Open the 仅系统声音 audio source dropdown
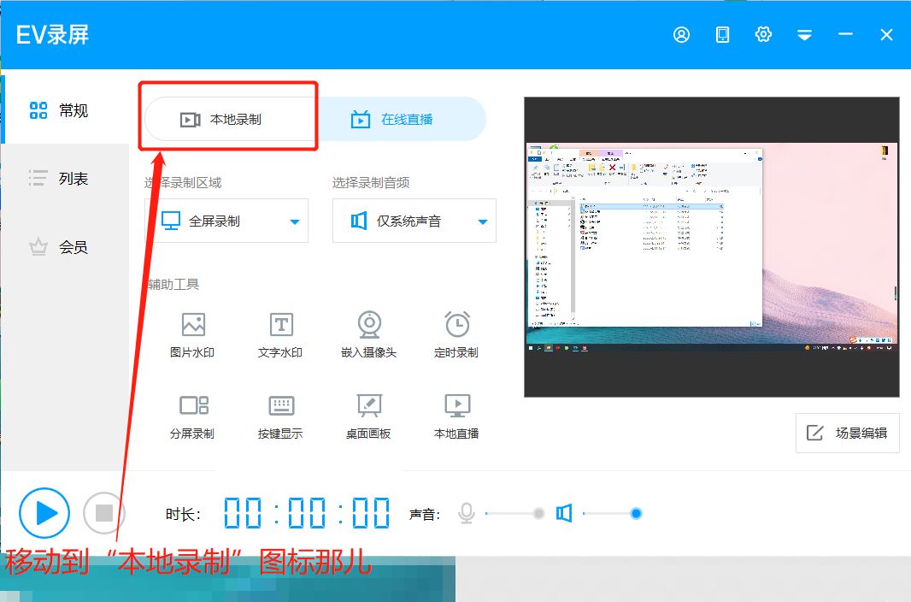 pos(414,221)
